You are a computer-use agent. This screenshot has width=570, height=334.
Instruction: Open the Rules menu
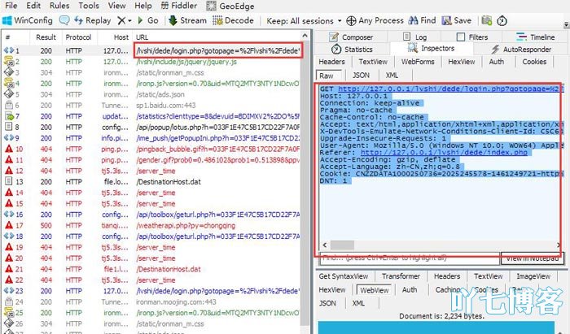(x=59, y=6)
